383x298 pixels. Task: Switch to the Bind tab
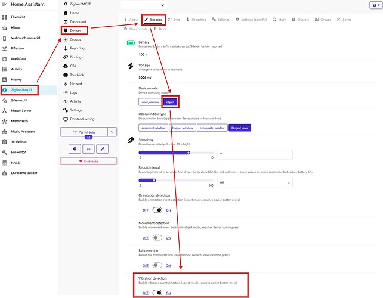(x=174, y=20)
